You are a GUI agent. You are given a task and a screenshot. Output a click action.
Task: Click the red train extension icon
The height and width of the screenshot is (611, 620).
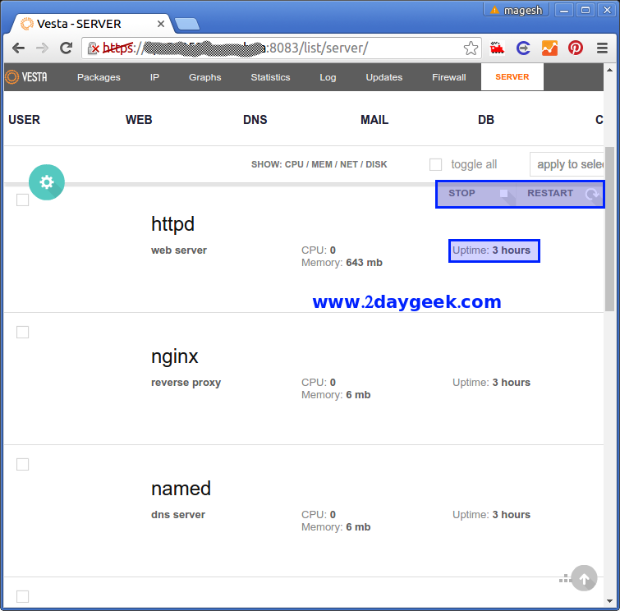(497, 48)
